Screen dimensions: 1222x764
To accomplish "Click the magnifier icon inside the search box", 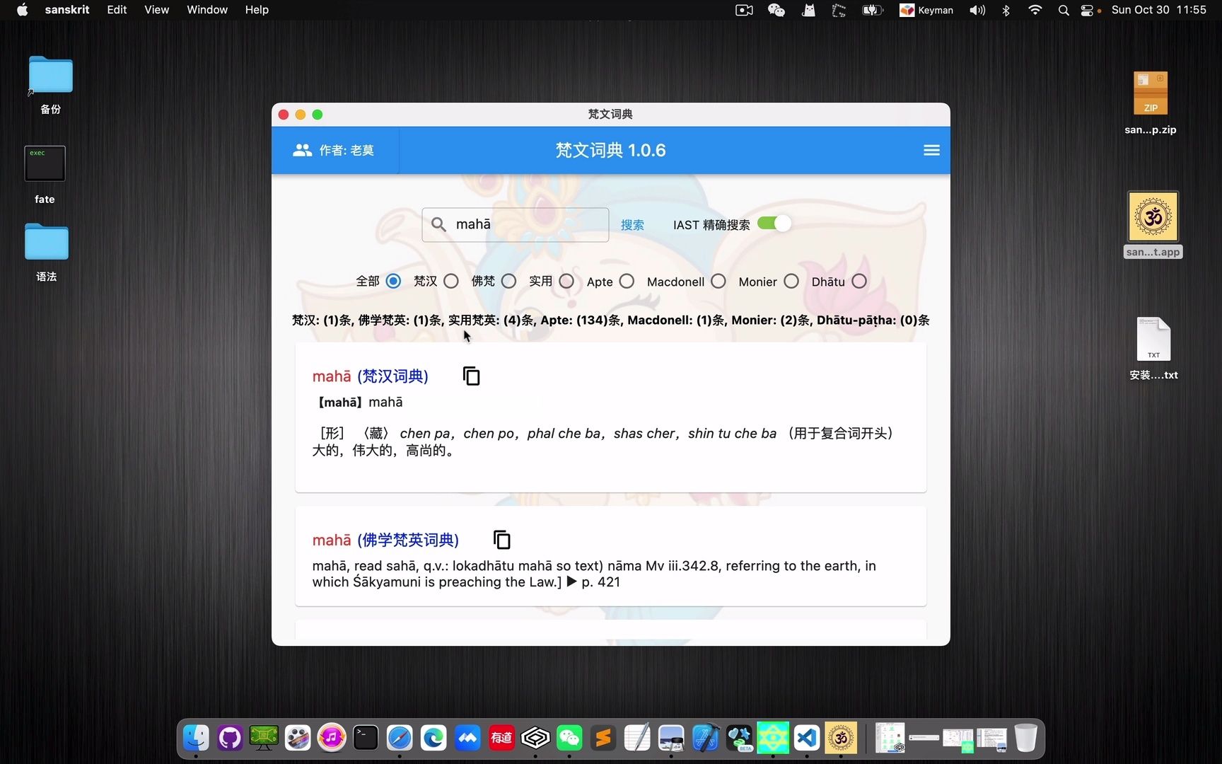I will [438, 224].
